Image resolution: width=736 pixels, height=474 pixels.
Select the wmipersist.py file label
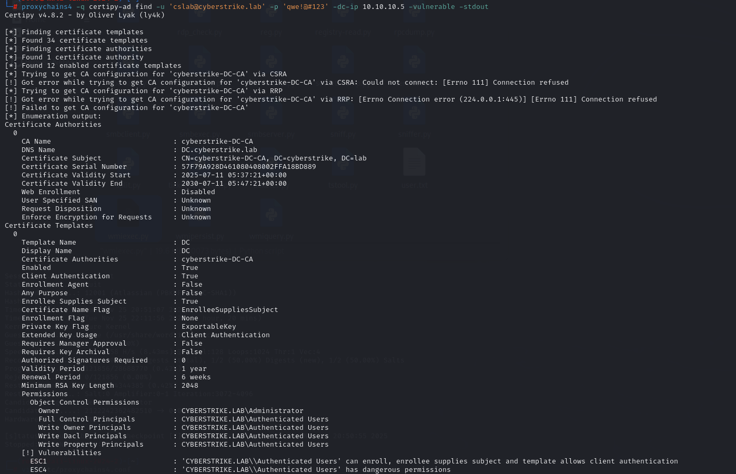click(200, 237)
